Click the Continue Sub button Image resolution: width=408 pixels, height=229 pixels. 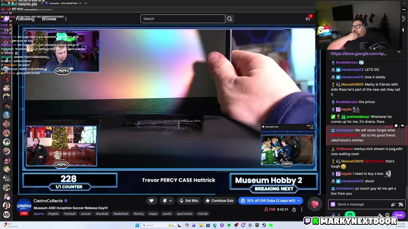219,201
